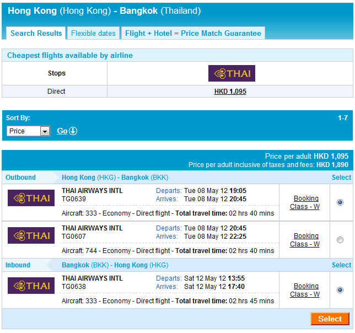Click the Outbound section header label
355x333 pixels.
[x=20, y=178]
